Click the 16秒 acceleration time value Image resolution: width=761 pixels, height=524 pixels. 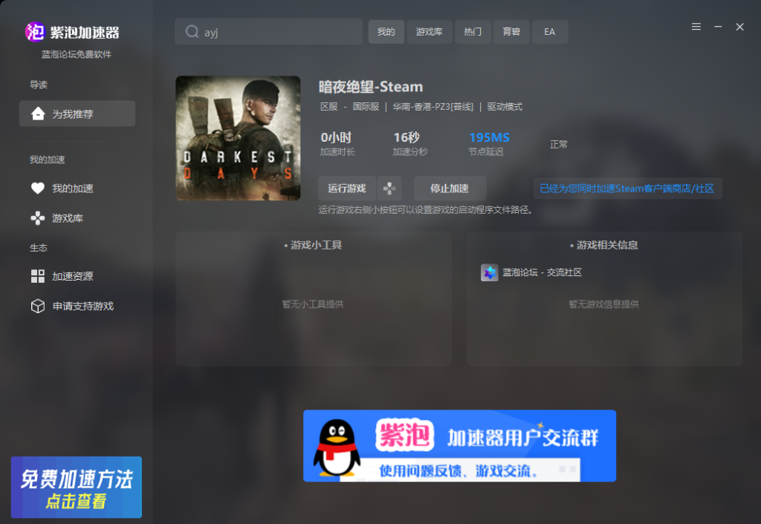click(x=407, y=137)
